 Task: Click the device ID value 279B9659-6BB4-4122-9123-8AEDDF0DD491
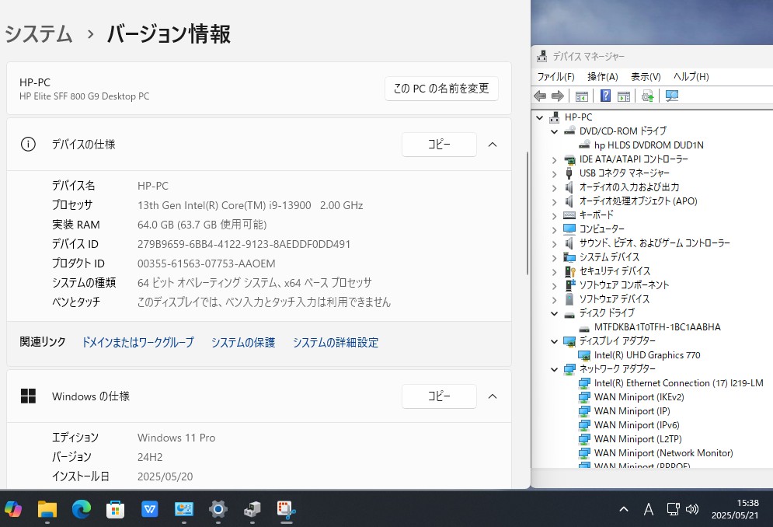tap(244, 244)
